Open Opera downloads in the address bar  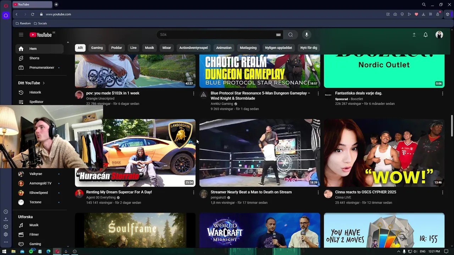(423, 14)
